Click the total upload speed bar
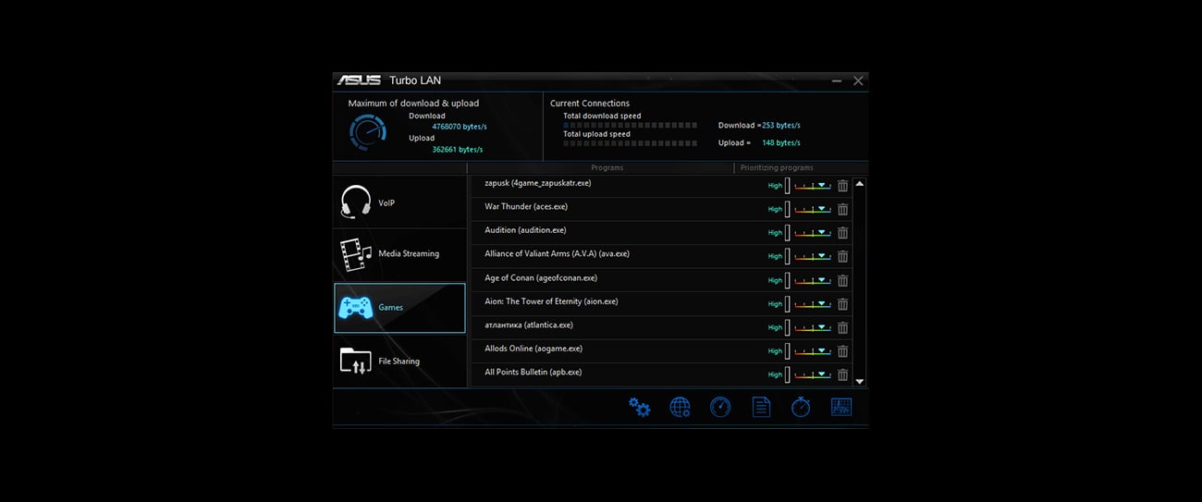This screenshot has width=1202, height=502. [x=630, y=143]
